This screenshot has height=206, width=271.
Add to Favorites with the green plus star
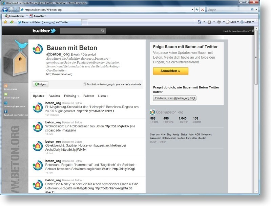[12, 22]
